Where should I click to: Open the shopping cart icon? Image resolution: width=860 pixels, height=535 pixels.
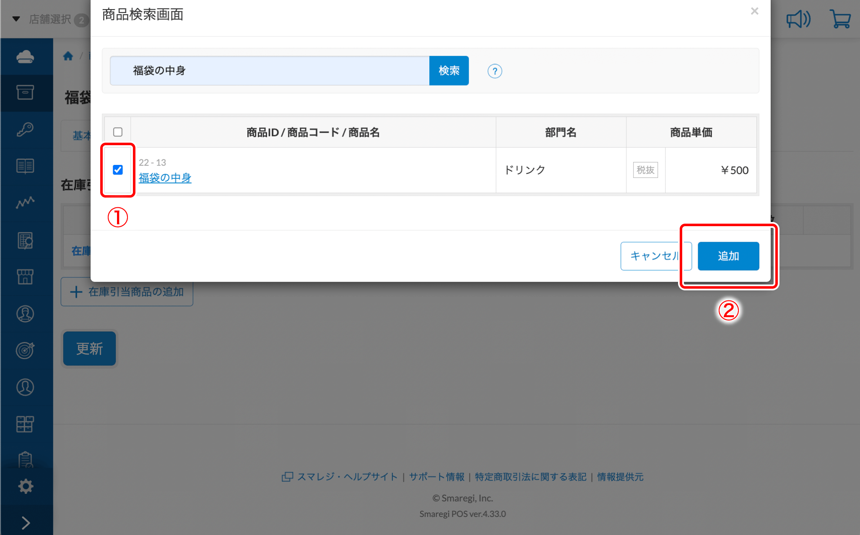[x=840, y=19]
